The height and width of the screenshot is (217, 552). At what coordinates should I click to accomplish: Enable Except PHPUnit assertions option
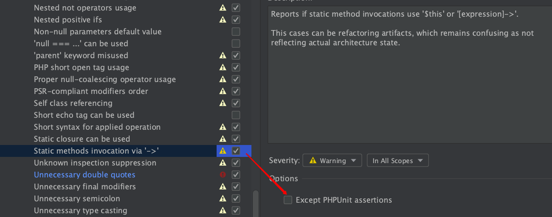coord(288,200)
